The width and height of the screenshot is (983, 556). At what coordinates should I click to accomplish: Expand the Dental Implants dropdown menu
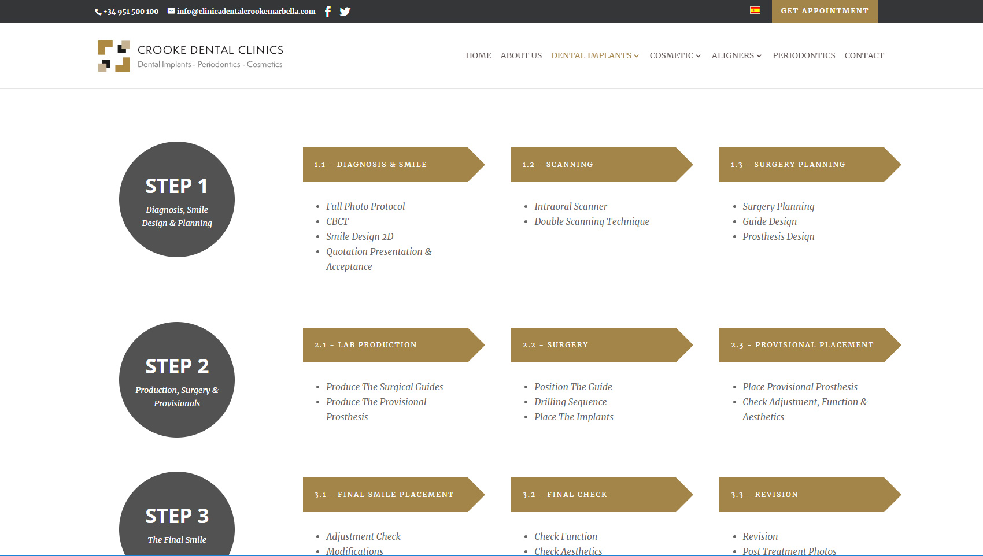pos(594,55)
